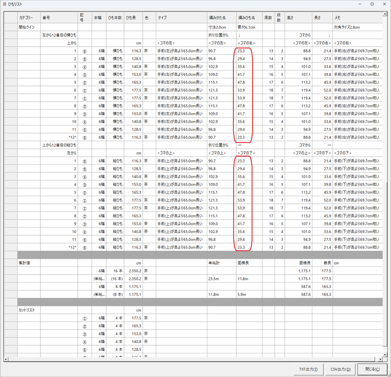Select the 最長 label cell
391x377 pixels.
pos(322,263)
